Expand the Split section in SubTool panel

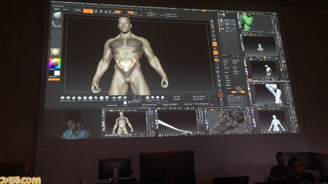pyautogui.click(x=227, y=76)
